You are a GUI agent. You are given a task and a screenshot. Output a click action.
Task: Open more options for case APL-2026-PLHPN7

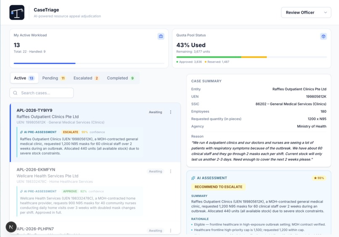(171, 231)
